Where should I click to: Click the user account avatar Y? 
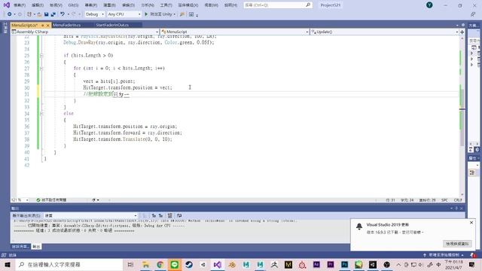[x=429, y=5]
